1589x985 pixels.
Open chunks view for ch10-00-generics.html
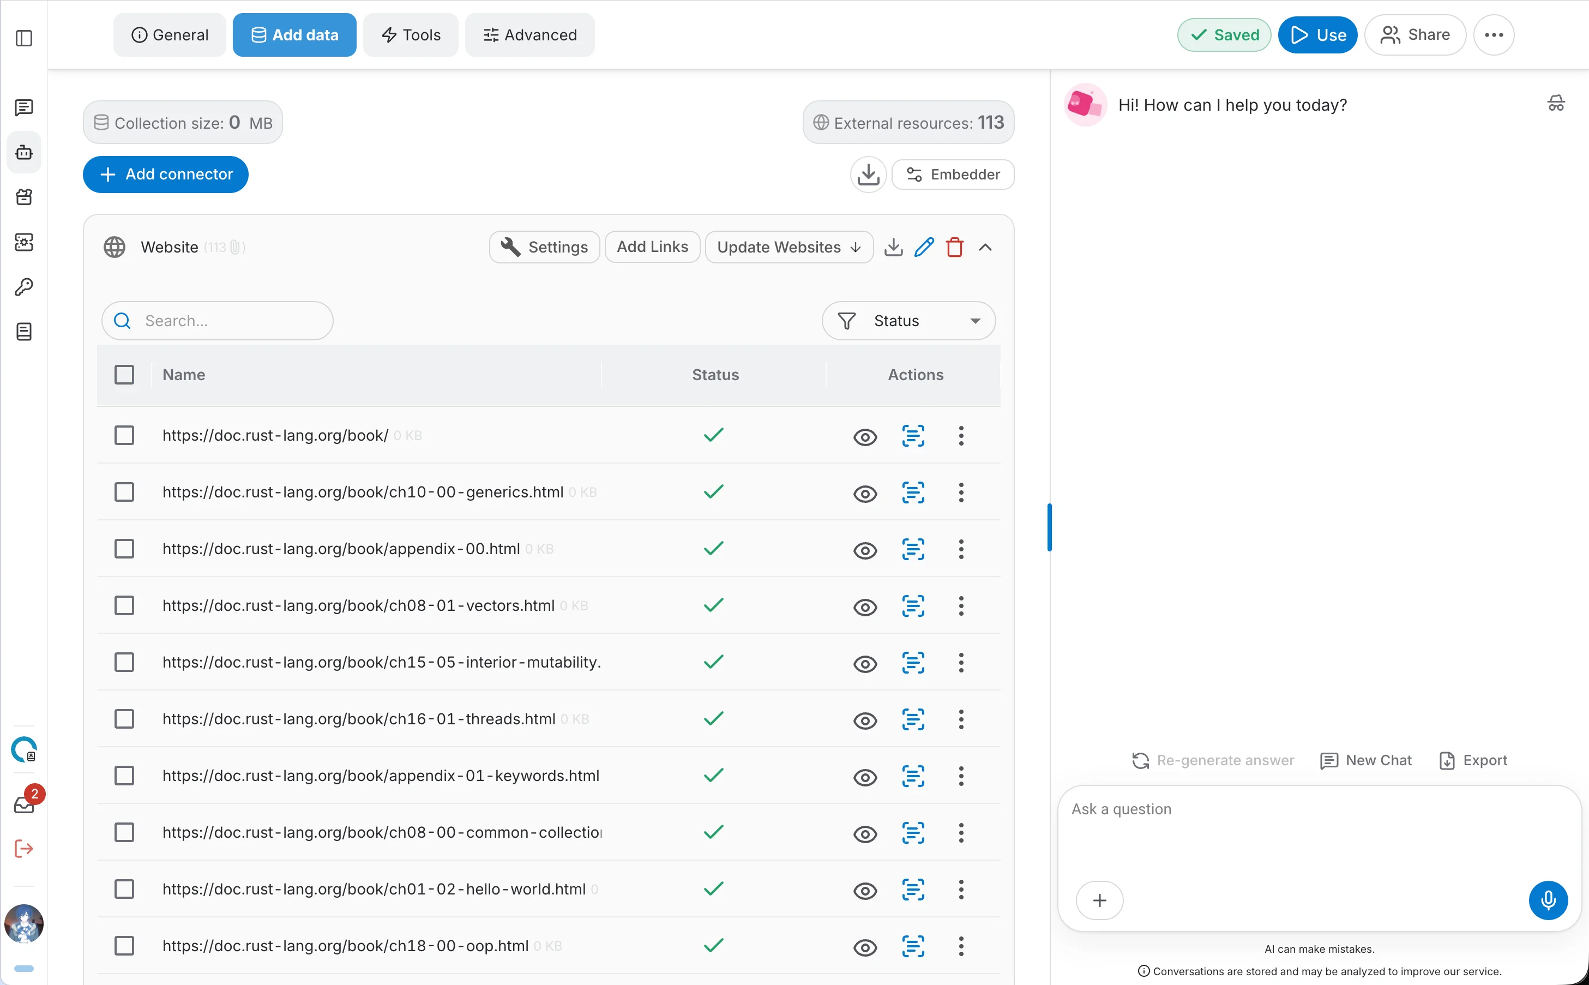pyautogui.click(x=913, y=492)
